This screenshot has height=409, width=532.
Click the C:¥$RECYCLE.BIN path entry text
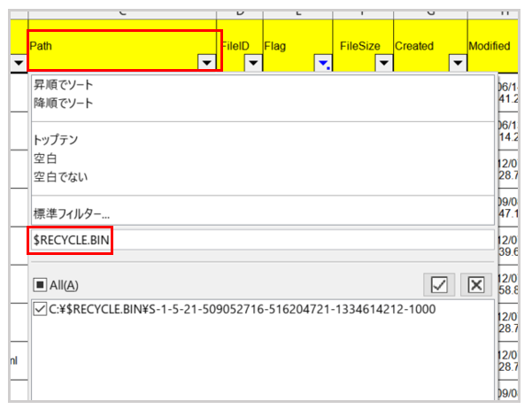[243, 309]
